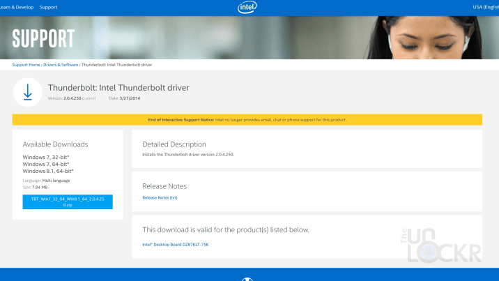Click the Thunderbolt driver breadcrumb text

(117, 65)
